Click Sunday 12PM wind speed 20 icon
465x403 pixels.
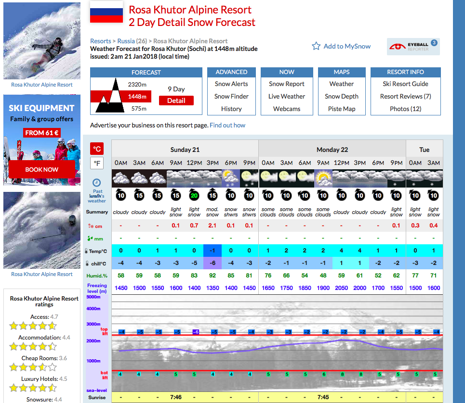tap(194, 195)
